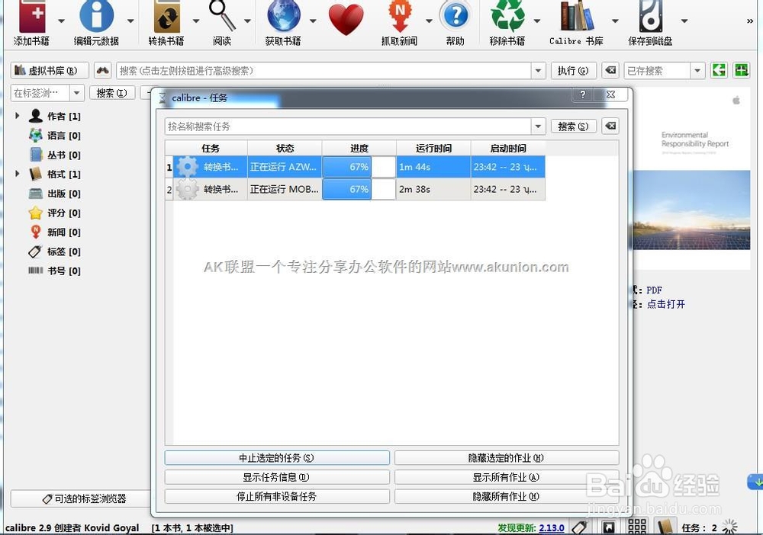Expand the 格式 (Formats) tree branch

coord(18,174)
